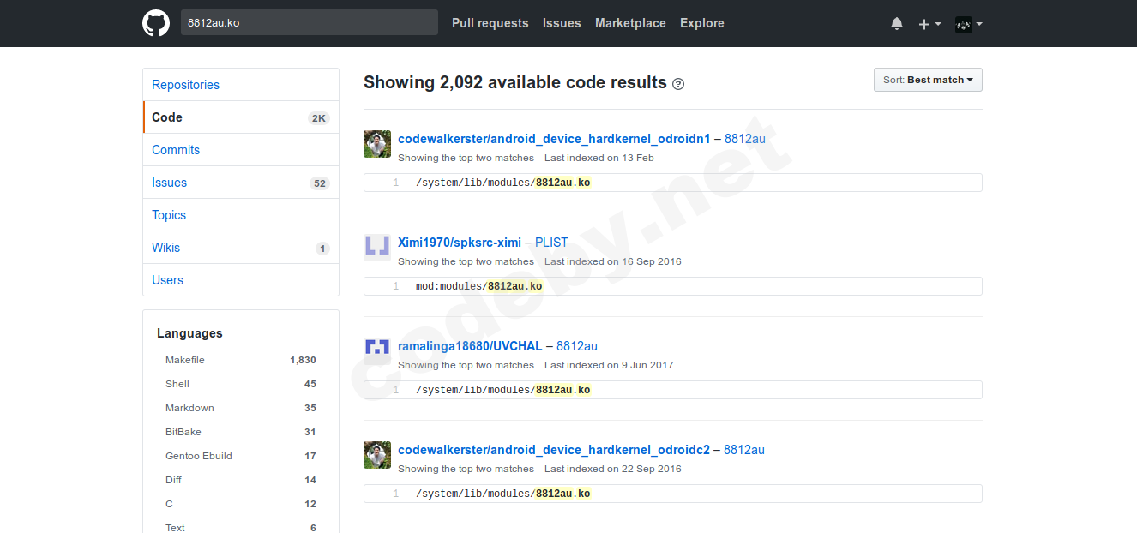Click the help icon beside code results

(x=678, y=84)
